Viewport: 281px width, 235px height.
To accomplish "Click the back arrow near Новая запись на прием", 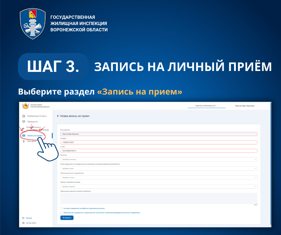I will tap(58, 116).
